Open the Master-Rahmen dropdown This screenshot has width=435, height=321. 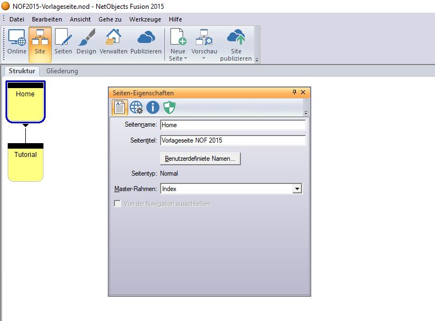coord(297,189)
